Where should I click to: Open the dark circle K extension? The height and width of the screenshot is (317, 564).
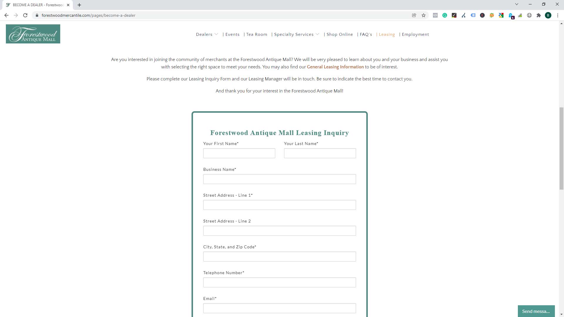pos(482,15)
